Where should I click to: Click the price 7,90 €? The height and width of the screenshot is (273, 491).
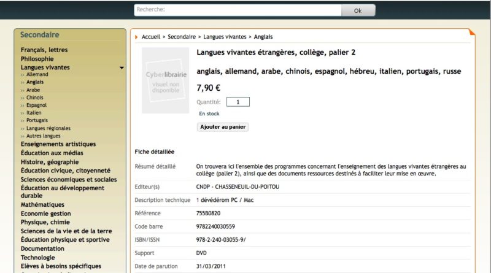pyautogui.click(x=208, y=88)
